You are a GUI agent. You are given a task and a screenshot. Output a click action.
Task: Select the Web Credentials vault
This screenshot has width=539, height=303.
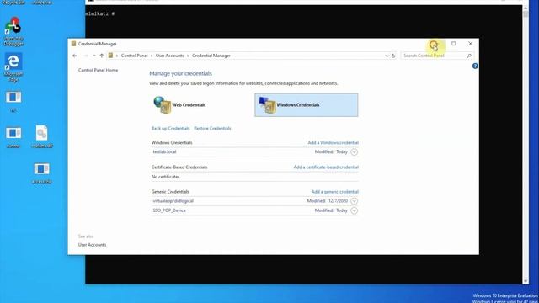179,104
